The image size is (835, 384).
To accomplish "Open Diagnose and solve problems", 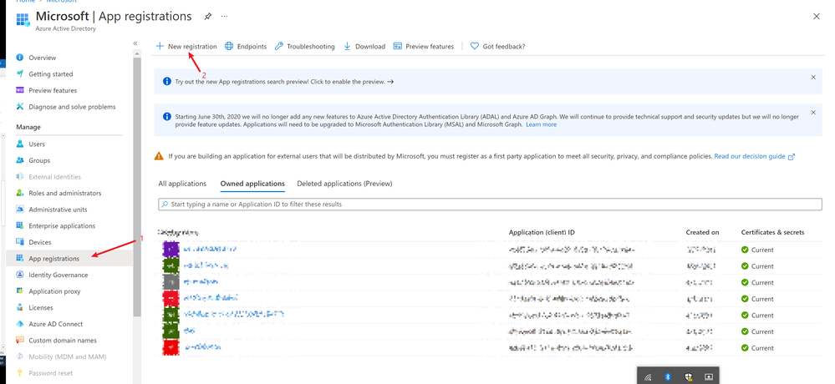I will [x=72, y=107].
